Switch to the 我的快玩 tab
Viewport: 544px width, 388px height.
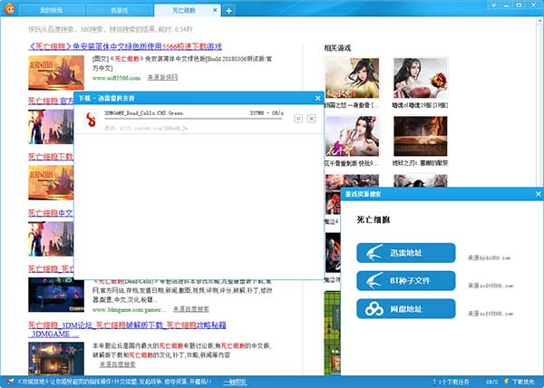(52, 11)
